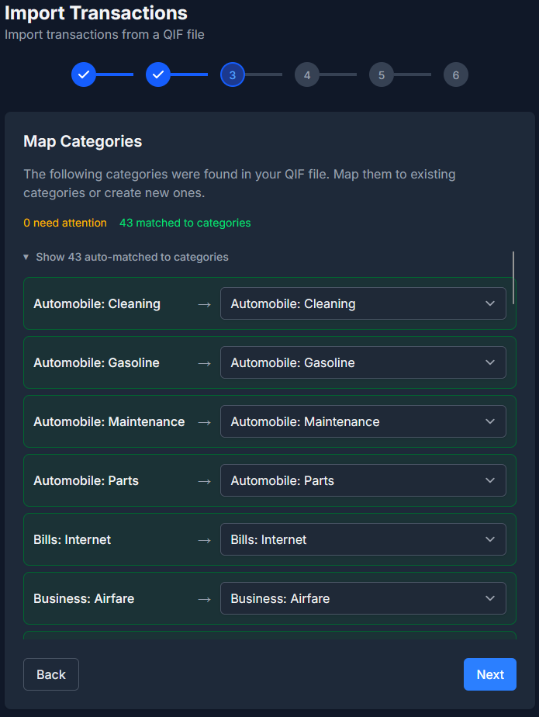Select '0 need attention' status text
Viewport: 539px width, 717px height.
[x=65, y=223]
